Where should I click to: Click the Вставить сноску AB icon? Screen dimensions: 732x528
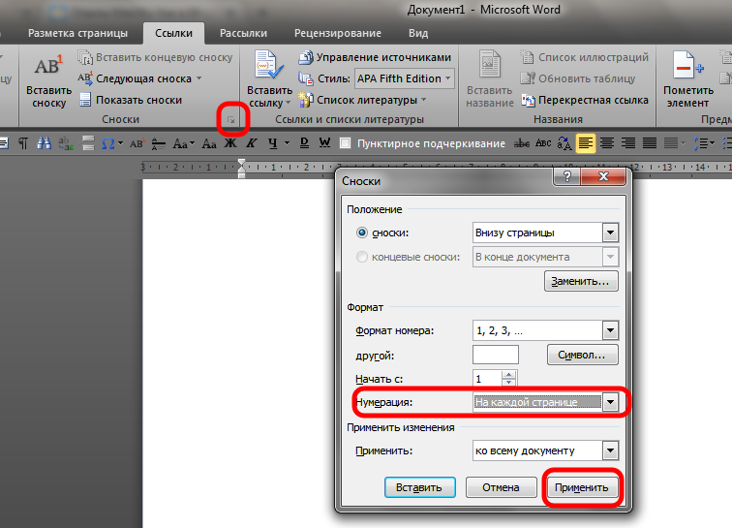pyautogui.click(x=48, y=66)
